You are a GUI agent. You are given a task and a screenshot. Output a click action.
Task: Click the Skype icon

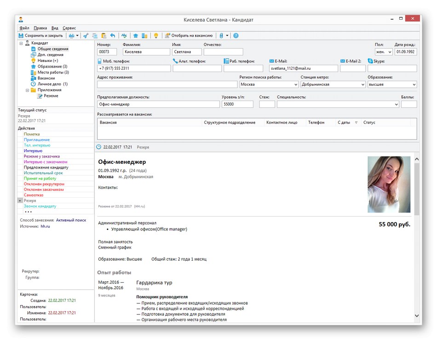coord(370,61)
